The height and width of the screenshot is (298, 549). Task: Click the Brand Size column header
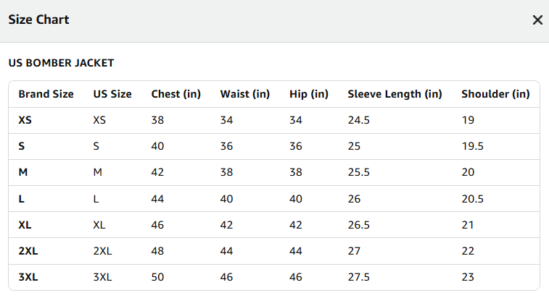coord(46,94)
